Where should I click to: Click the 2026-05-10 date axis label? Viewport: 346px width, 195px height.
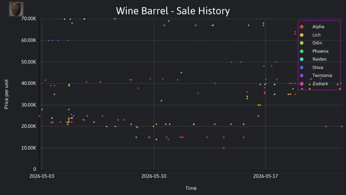tap(154, 176)
